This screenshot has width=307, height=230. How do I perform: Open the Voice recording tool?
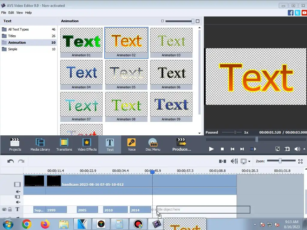click(132, 145)
